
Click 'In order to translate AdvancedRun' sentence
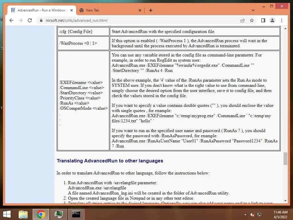tap(133, 173)
